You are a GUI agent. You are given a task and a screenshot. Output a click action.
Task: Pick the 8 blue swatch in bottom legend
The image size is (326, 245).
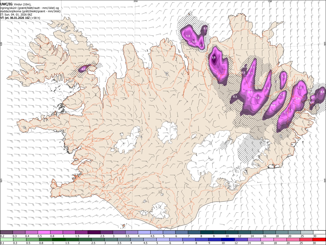(x=202, y=239)
